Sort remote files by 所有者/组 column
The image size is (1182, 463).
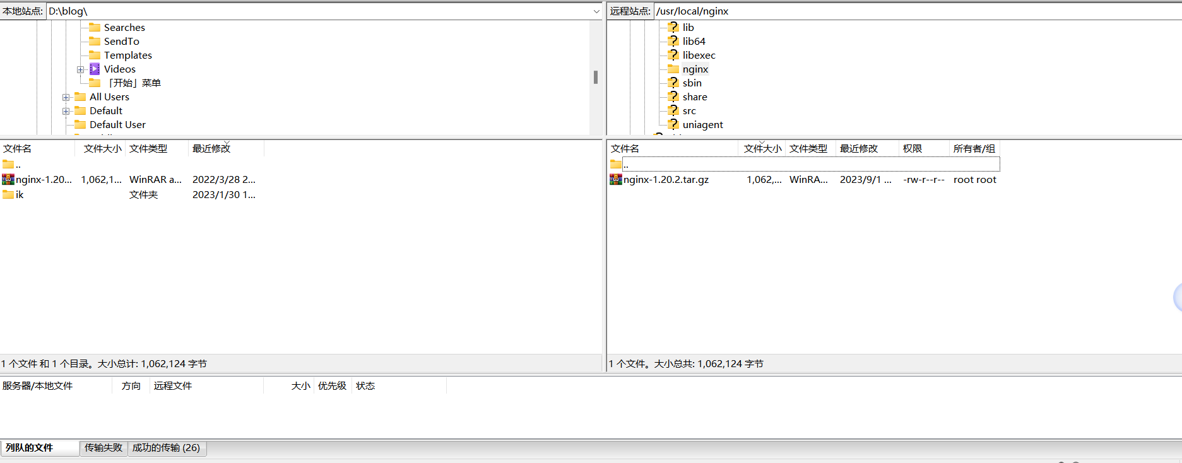click(974, 149)
